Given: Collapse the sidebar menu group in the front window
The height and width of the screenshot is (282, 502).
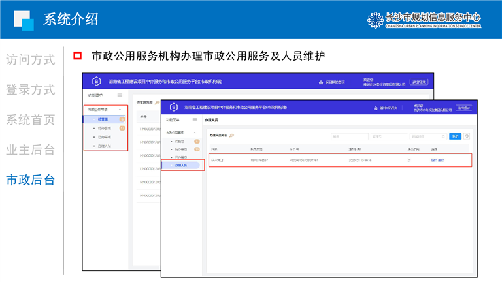Looking at the screenshot, I should [194, 133].
